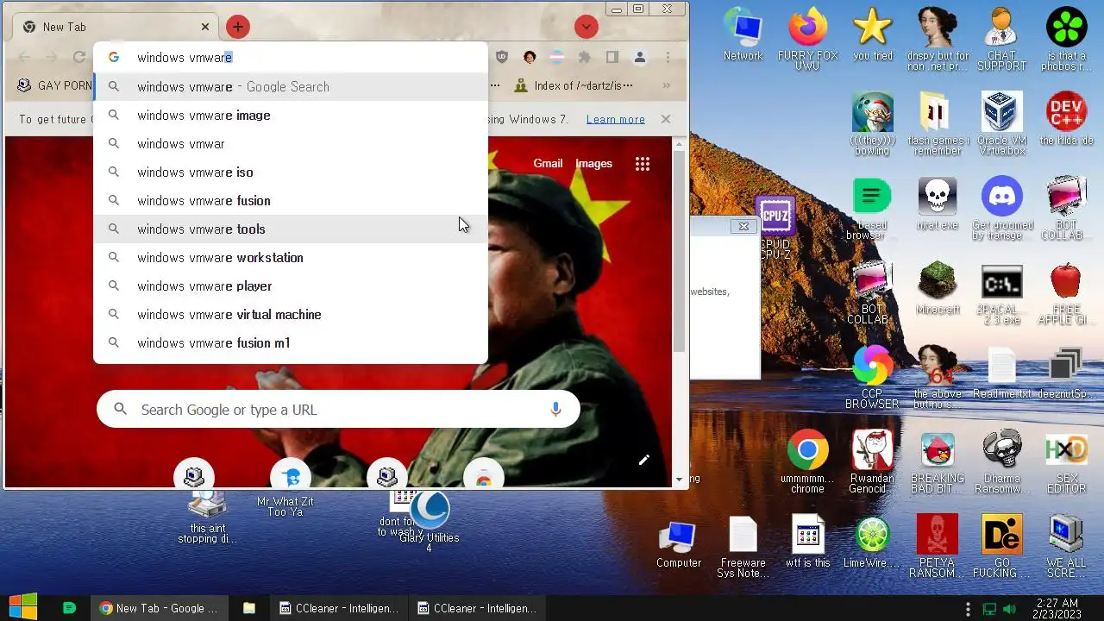This screenshot has height=621, width=1104.
Task: Select the WE ALL SCRE... computer icon
Action: point(1066,547)
